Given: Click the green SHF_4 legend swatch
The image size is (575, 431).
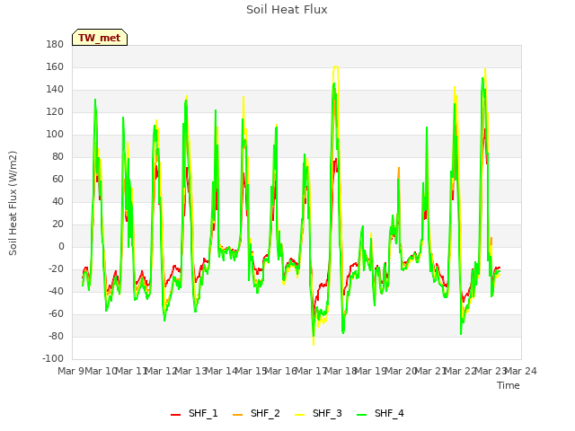Looking at the screenshot, I should (x=361, y=415).
